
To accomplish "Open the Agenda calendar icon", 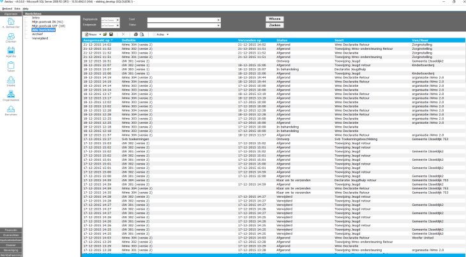I will tap(11, 52).
